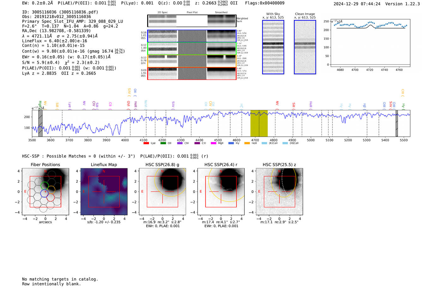Click the HeII orange legend swatch
The width and height of the screenshot is (442, 301).
pos(247,143)
